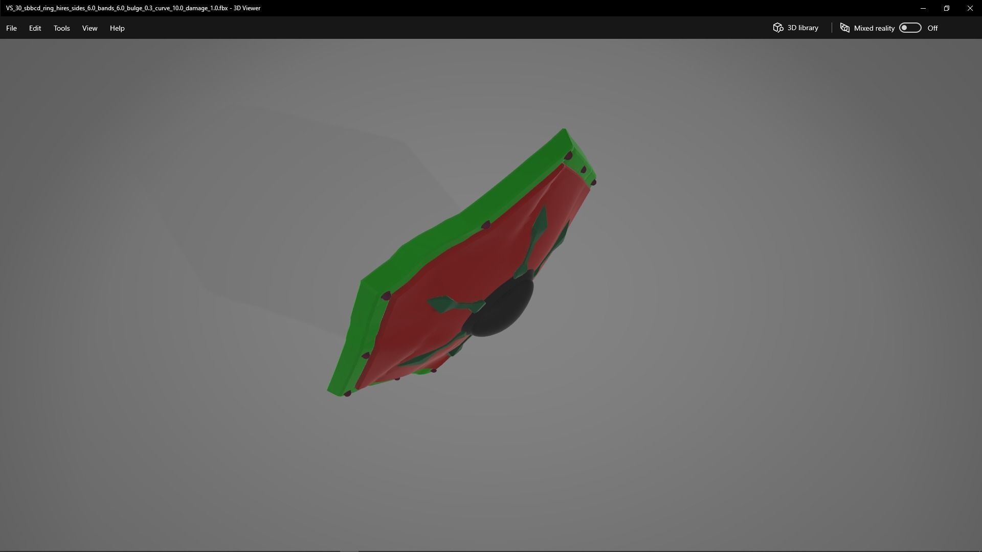Open the Tools menu
Screen dimensions: 982x552
[x=61, y=28]
